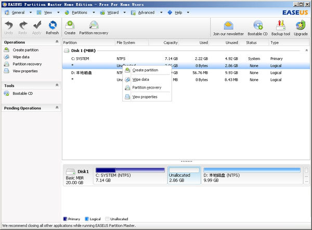Viewport: 312px width, 230px height.
Task: Collapse the Operations panel section
Action: tap(57, 42)
